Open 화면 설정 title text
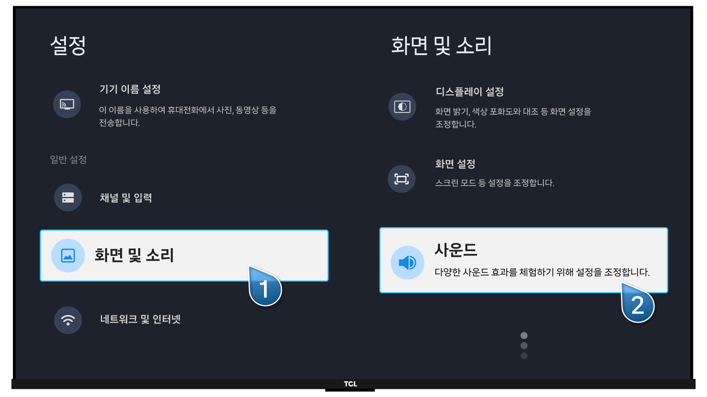The image size is (707, 397). tap(455, 164)
